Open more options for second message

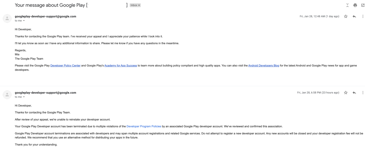pyautogui.click(x=363, y=93)
